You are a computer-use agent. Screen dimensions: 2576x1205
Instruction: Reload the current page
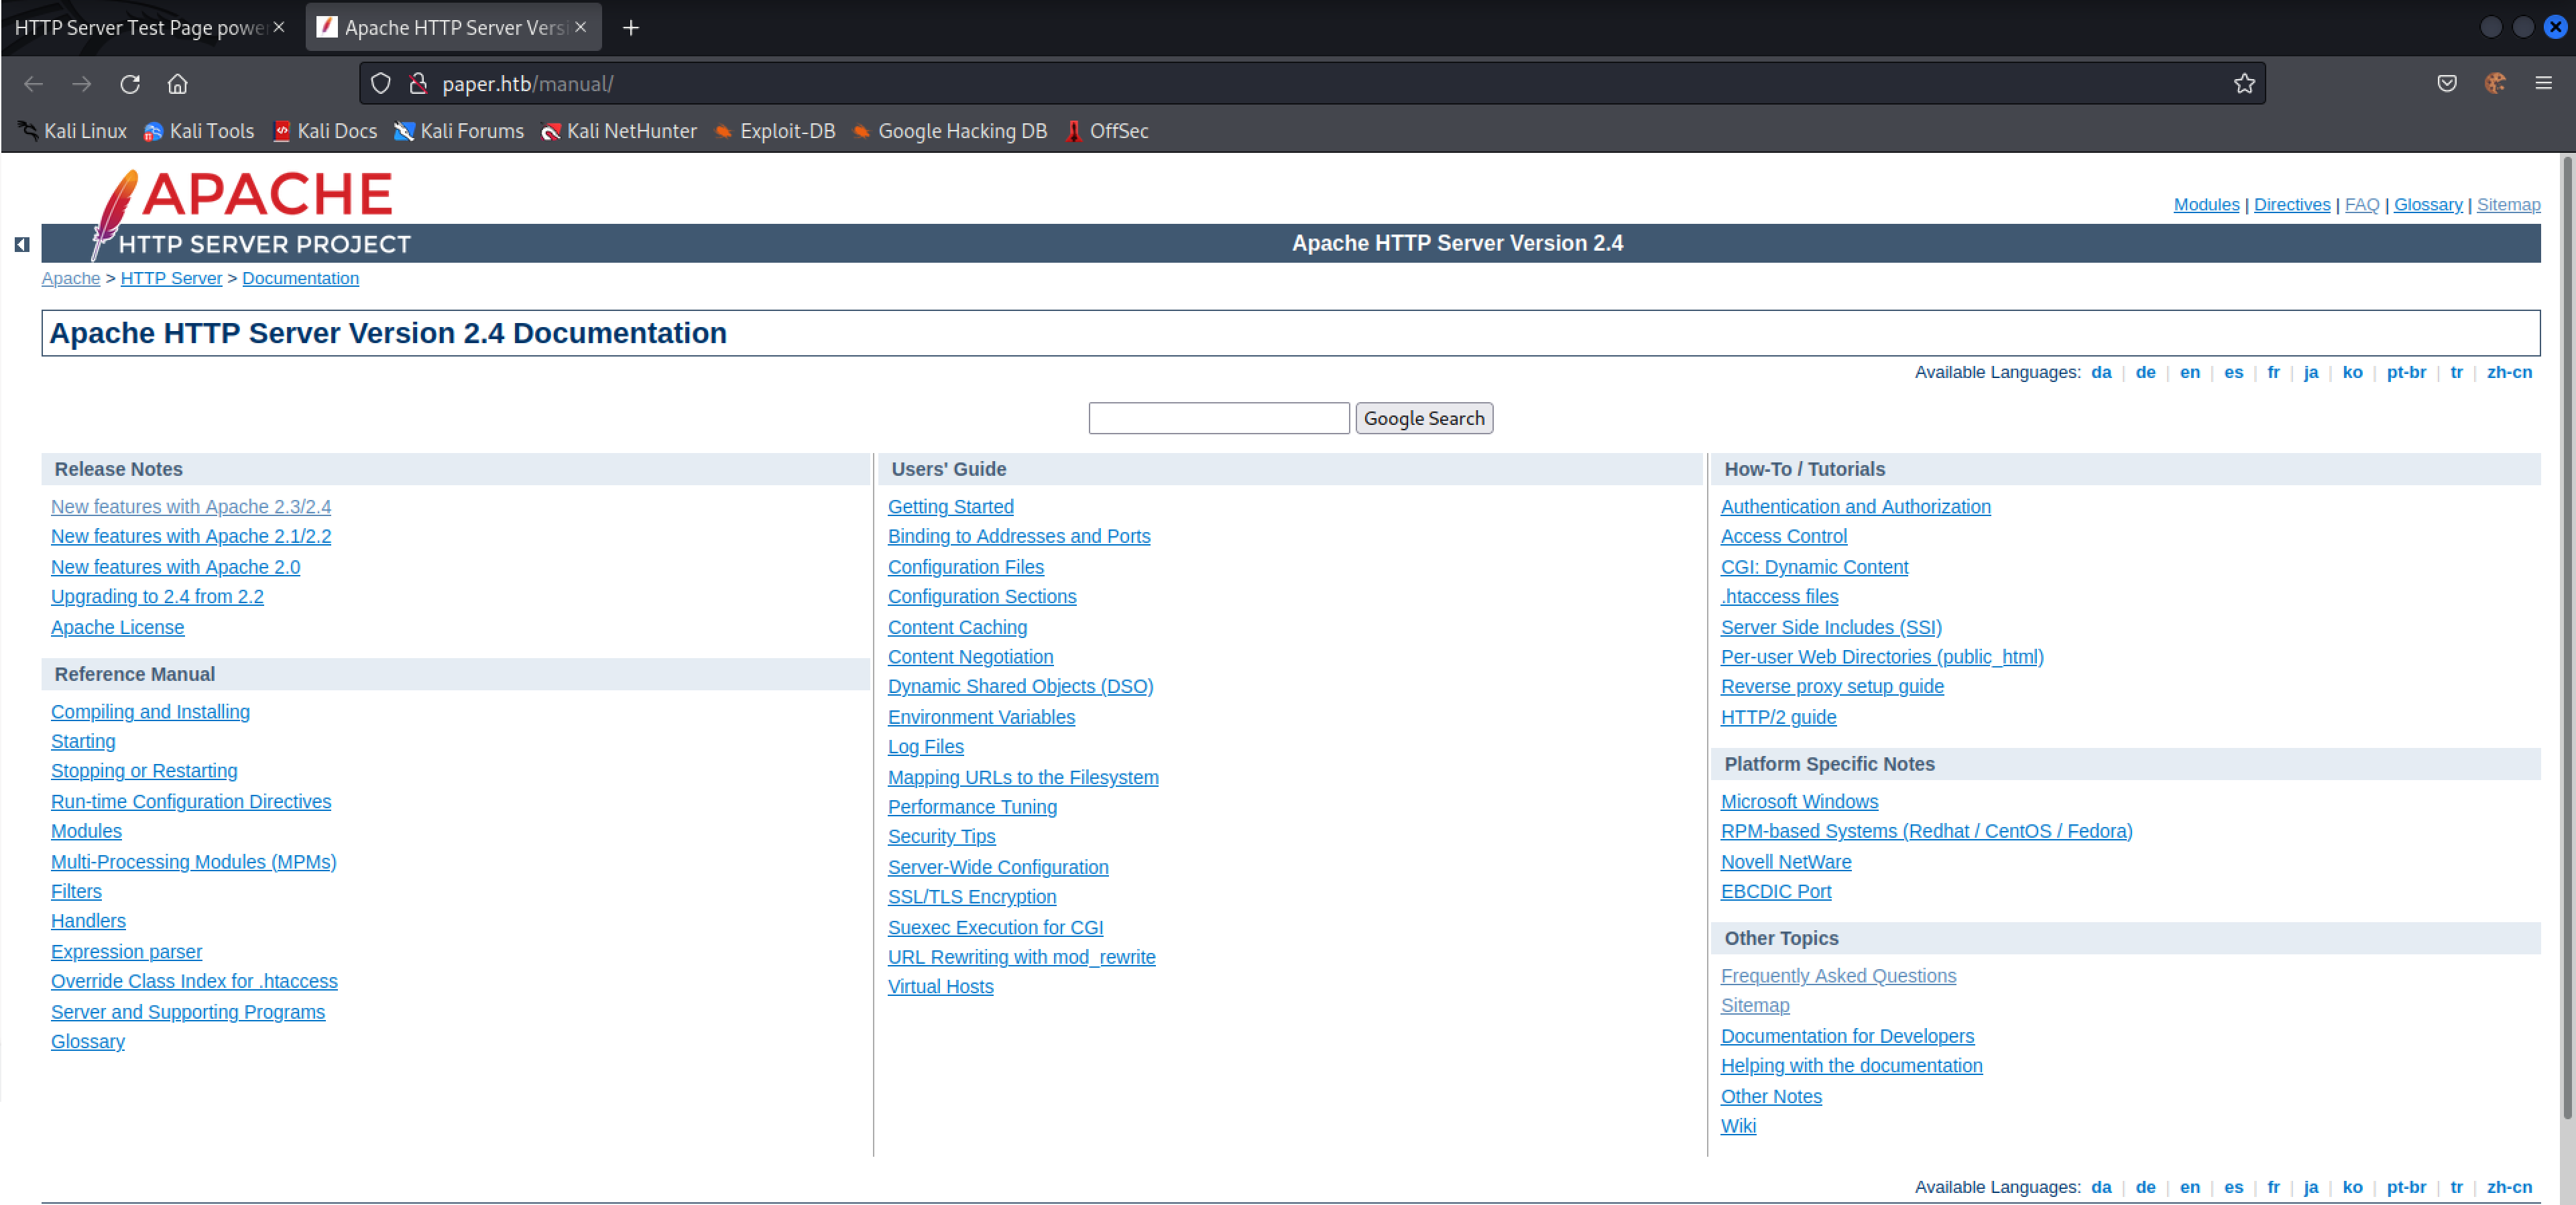coord(129,84)
